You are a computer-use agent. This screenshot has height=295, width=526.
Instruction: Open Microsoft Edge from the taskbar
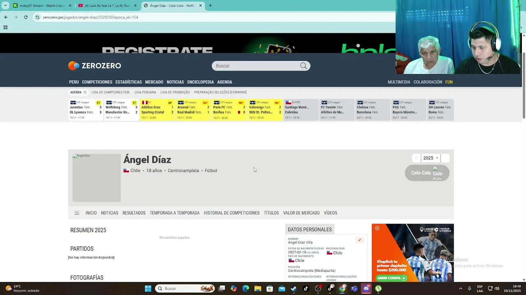point(246,288)
